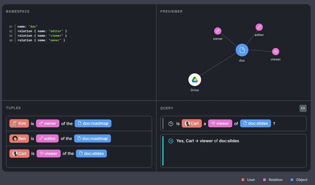This screenshot has width=315, height=185.
Task: Click doc:slides object chip in tuples list
Action: pyautogui.click(x=91, y=153)
